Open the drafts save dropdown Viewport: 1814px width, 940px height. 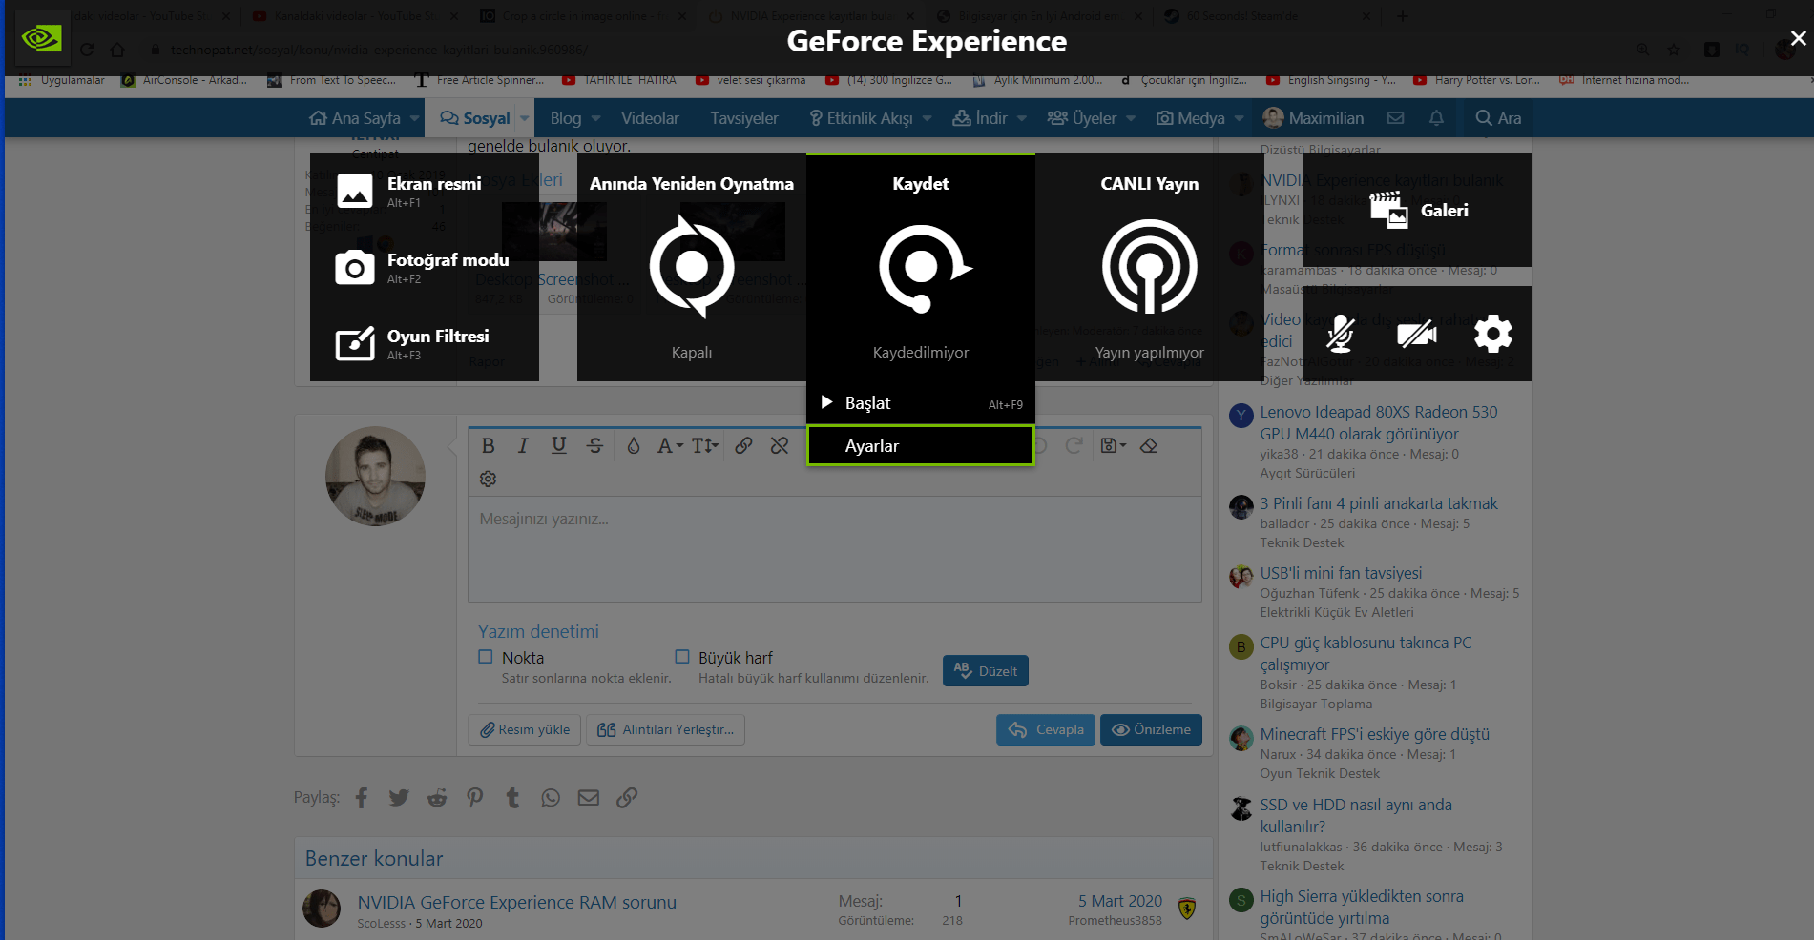tap(1113, 445)
